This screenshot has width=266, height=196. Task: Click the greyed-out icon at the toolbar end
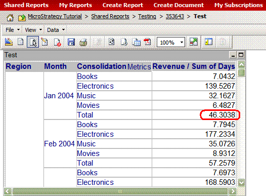coord(223,42)
